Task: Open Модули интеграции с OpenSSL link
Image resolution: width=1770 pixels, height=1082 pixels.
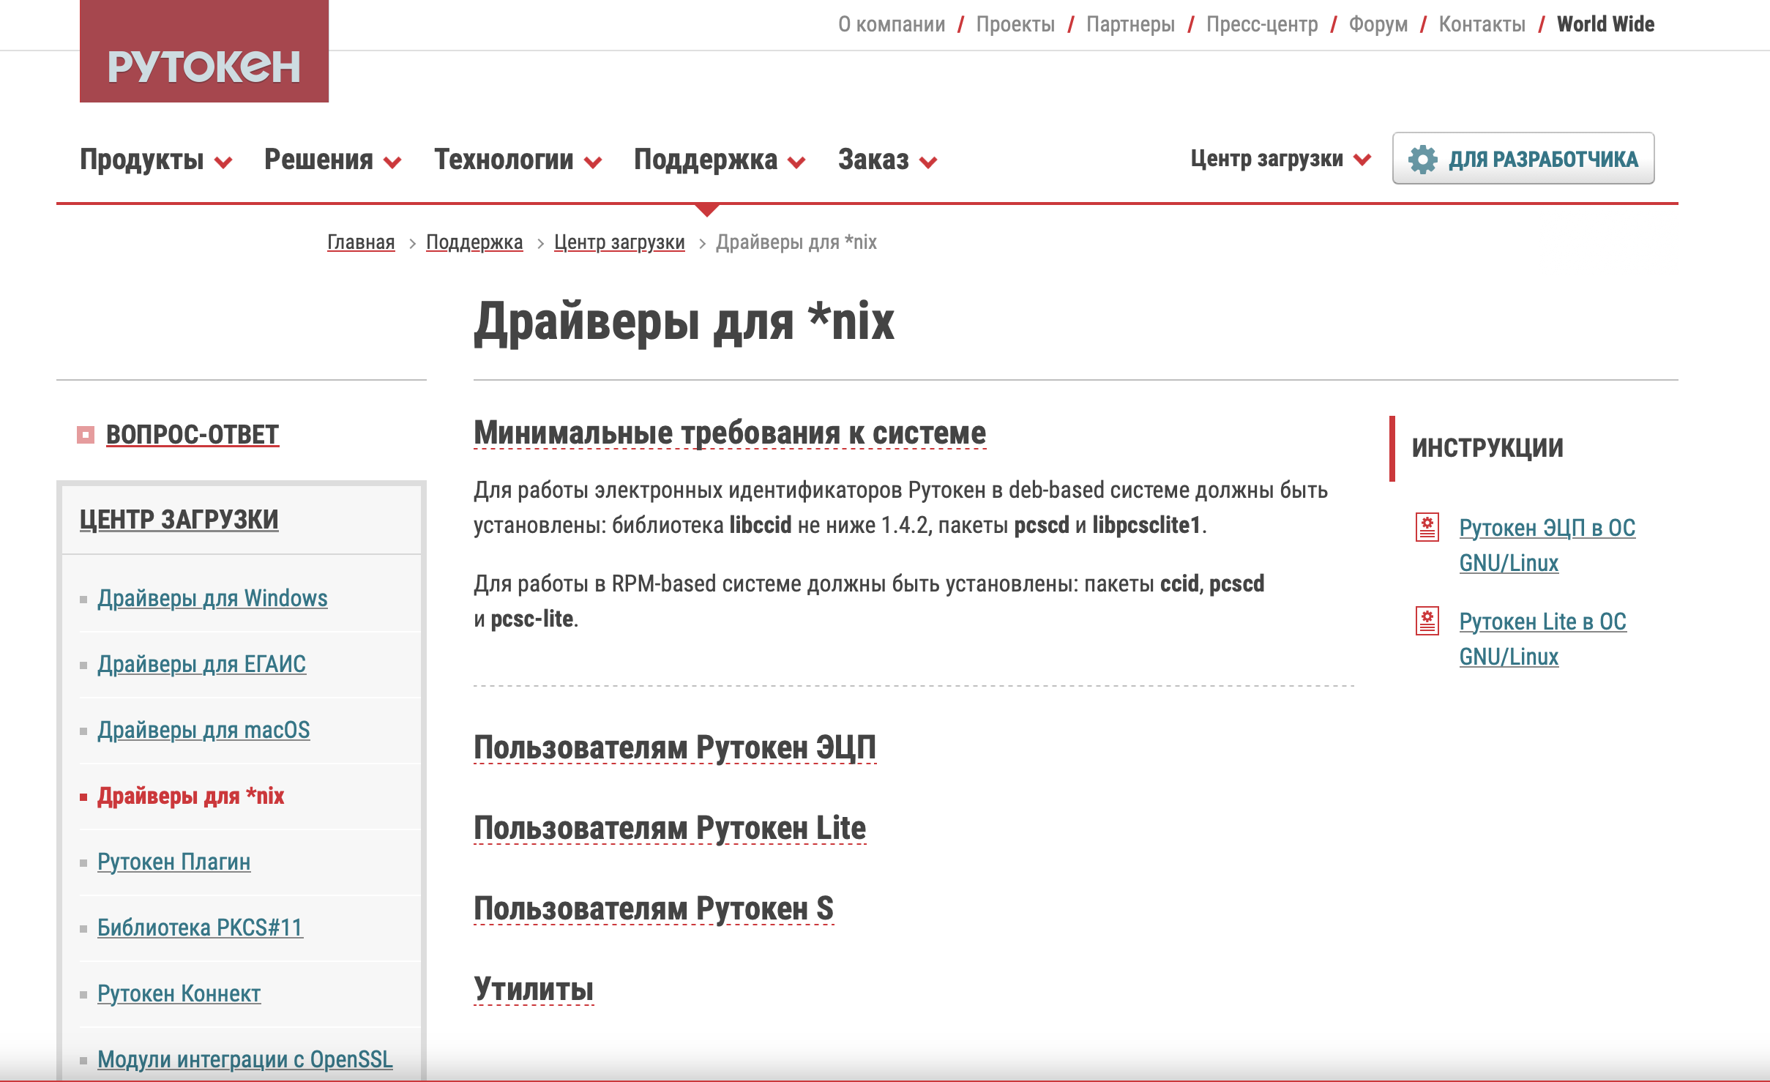Action: pyautogui.click(x=245, y=1059)
